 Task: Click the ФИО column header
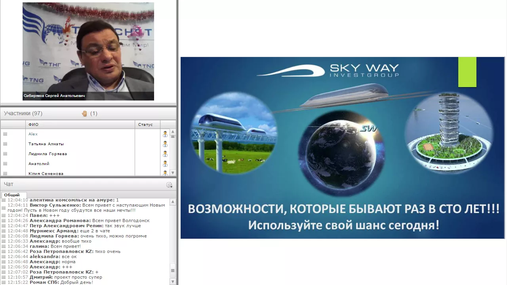[x=80, y=124]
